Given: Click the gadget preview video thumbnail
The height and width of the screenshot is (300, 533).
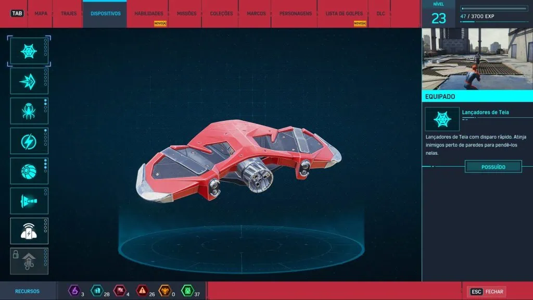Looking at the screenshot, I should click(x=477, y=59).
